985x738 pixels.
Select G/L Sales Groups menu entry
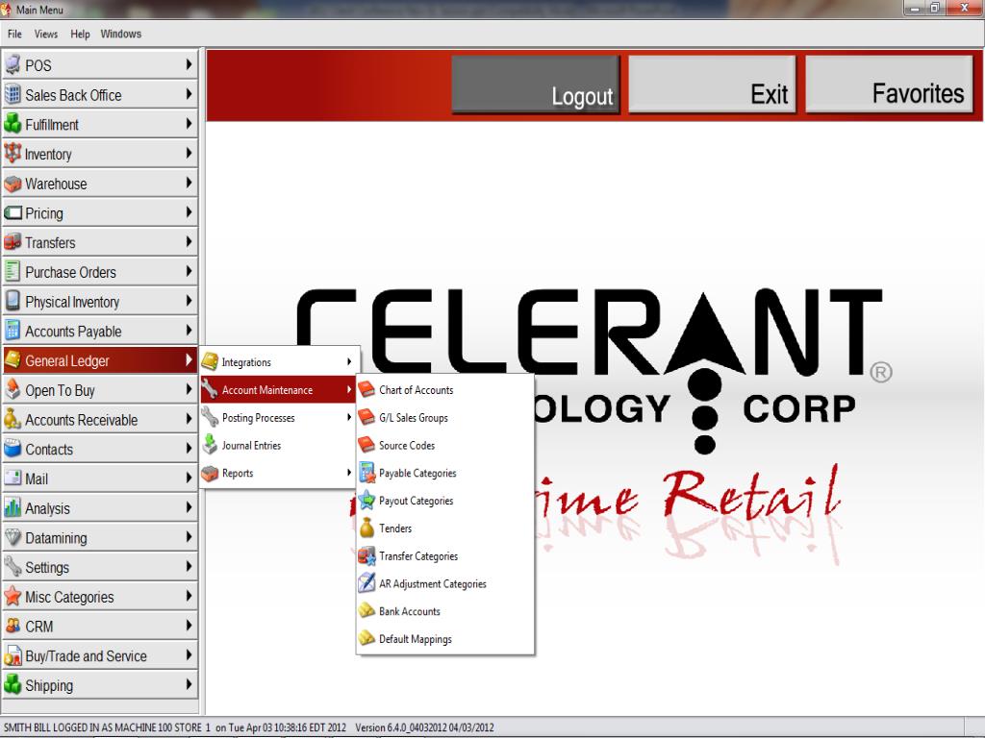(444, 417)
